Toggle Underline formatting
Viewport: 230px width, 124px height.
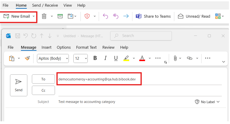(x=116, y=58)
